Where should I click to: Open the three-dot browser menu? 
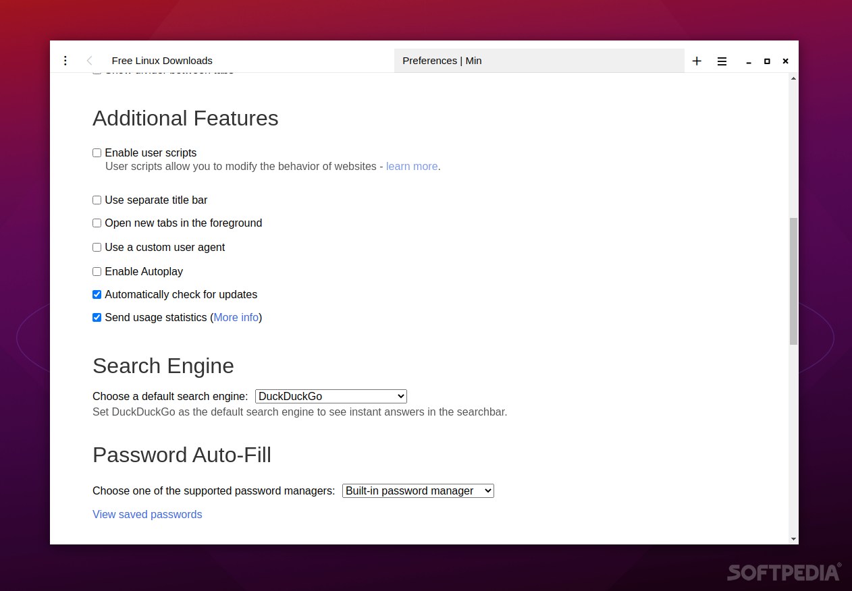point(65,61)
